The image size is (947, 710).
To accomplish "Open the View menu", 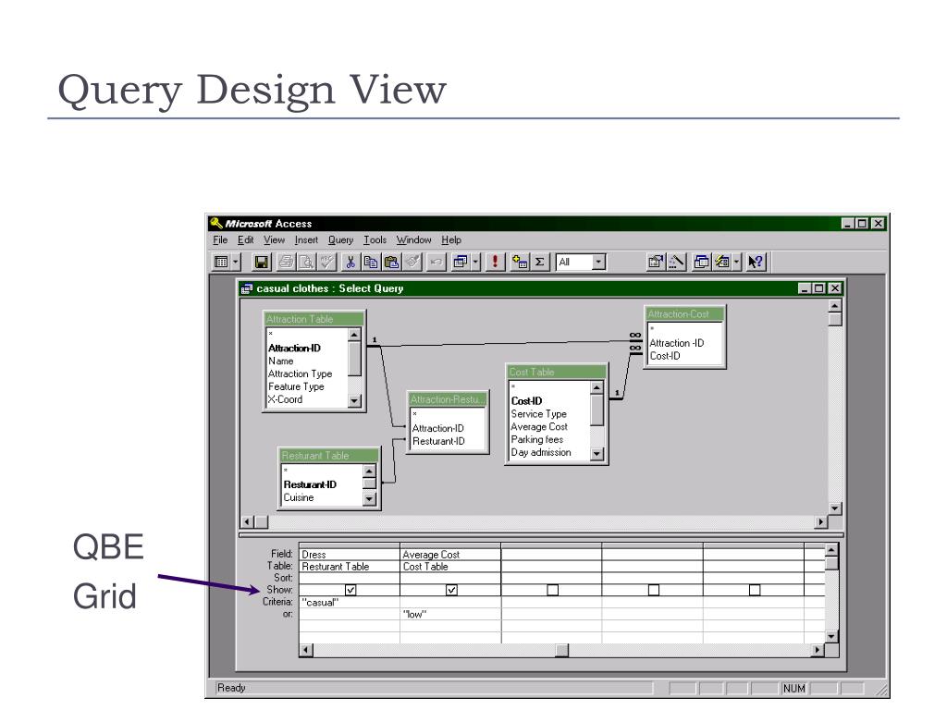I will click(274, 239).
